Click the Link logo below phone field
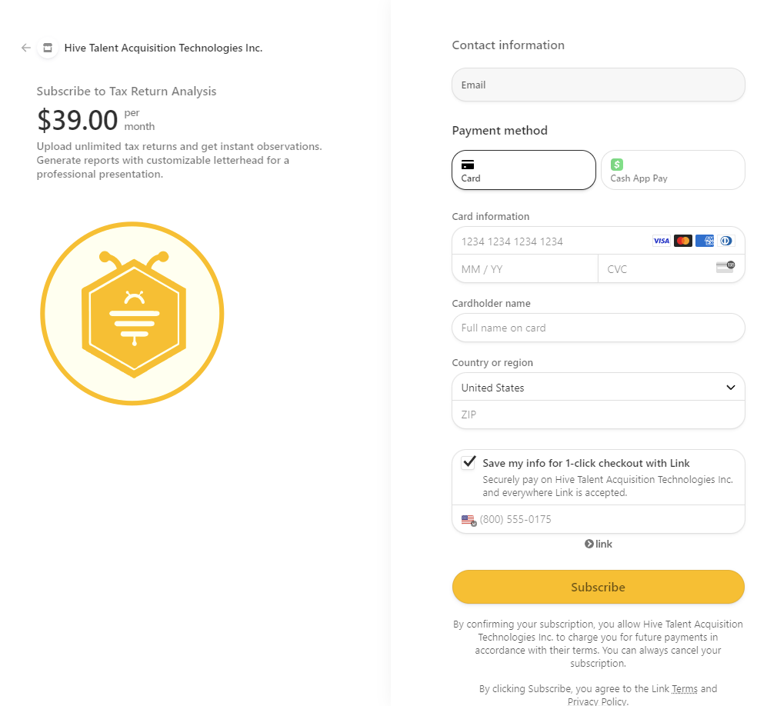This screenshot has width=767, height=706. click(x=599, y=544)
